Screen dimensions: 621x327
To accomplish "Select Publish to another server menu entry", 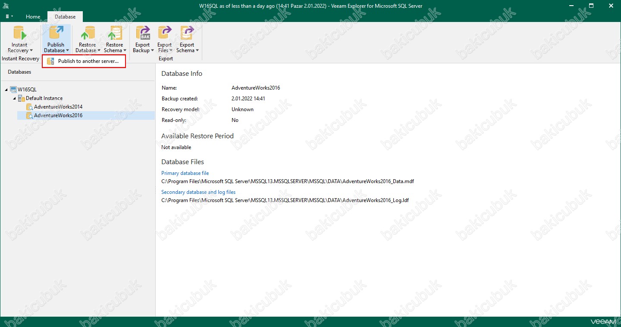I will (x=88, y=61).
